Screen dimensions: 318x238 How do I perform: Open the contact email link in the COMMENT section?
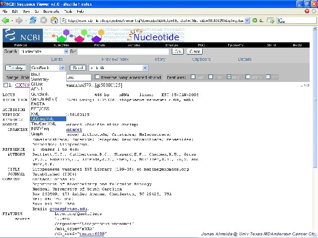68,209
